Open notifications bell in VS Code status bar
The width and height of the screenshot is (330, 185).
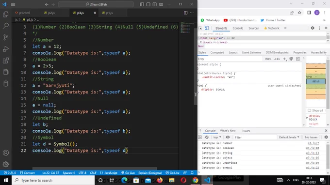[x=192, y=173]
